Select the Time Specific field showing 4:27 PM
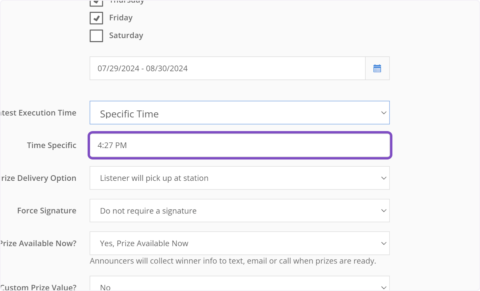Viewport: 480px width, 291px height. tap(240, 145)
